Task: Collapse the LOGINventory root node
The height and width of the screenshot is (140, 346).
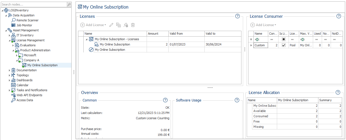Action: pos(2,10)
